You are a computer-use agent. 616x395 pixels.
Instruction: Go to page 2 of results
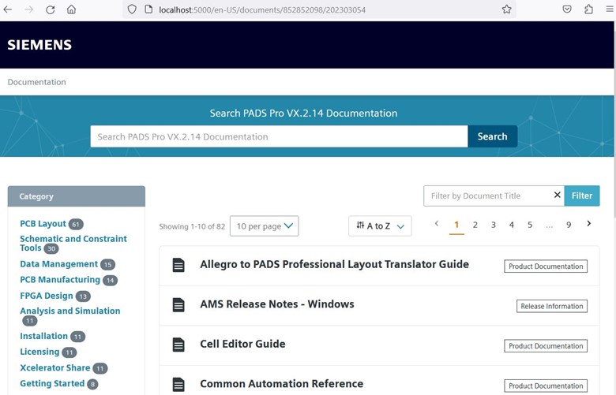[x=475, y=225]
